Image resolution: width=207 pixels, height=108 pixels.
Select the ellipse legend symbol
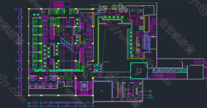point(151,98)
